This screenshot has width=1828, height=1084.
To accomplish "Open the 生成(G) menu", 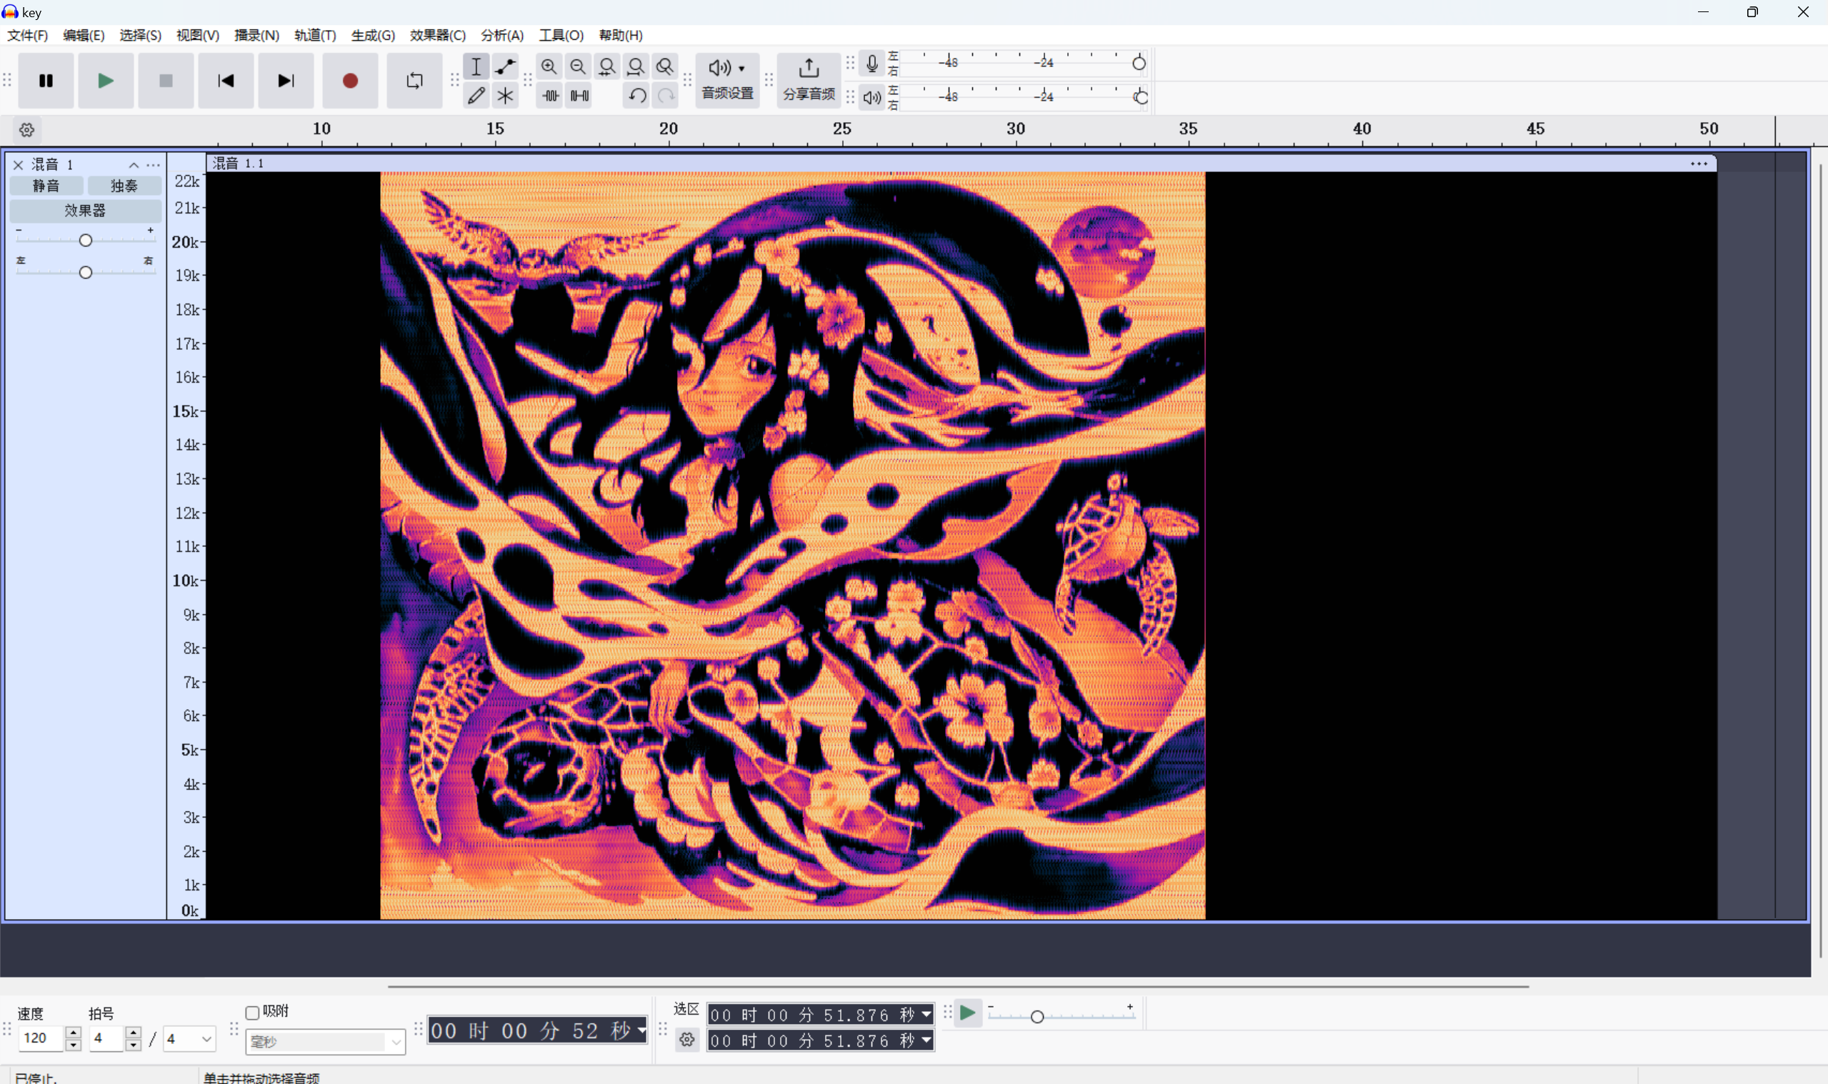I will click(373, 35).
